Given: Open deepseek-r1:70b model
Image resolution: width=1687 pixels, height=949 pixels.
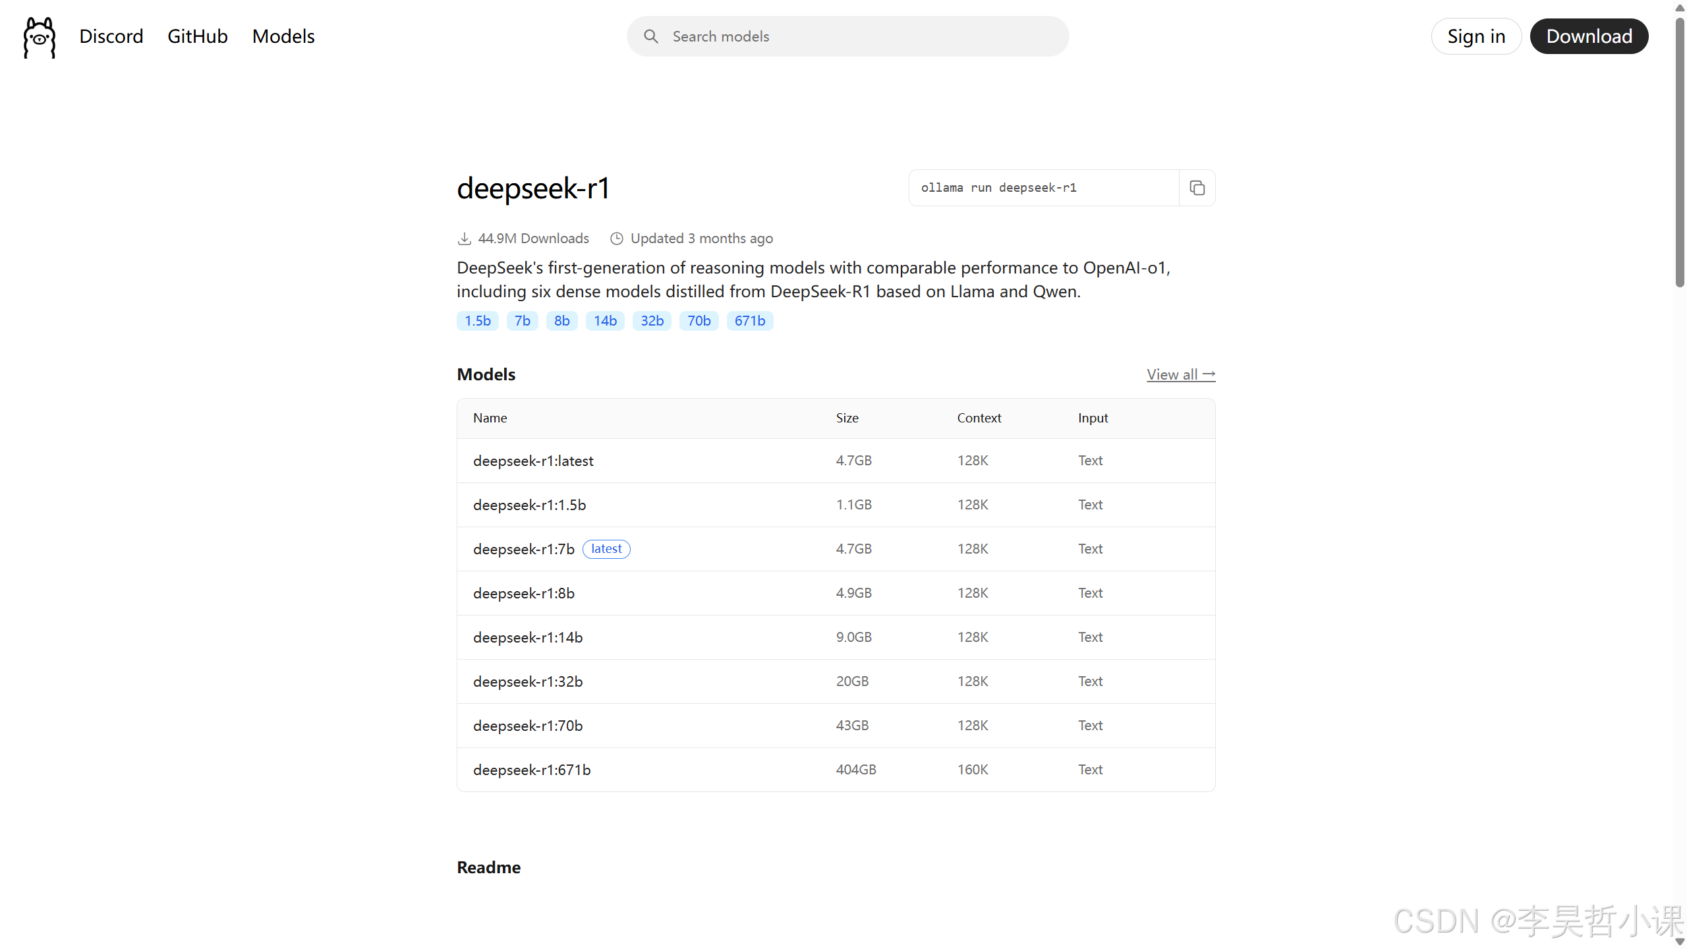Looking at the screenshot, I should pyautogui.click(x=527, y=726).
